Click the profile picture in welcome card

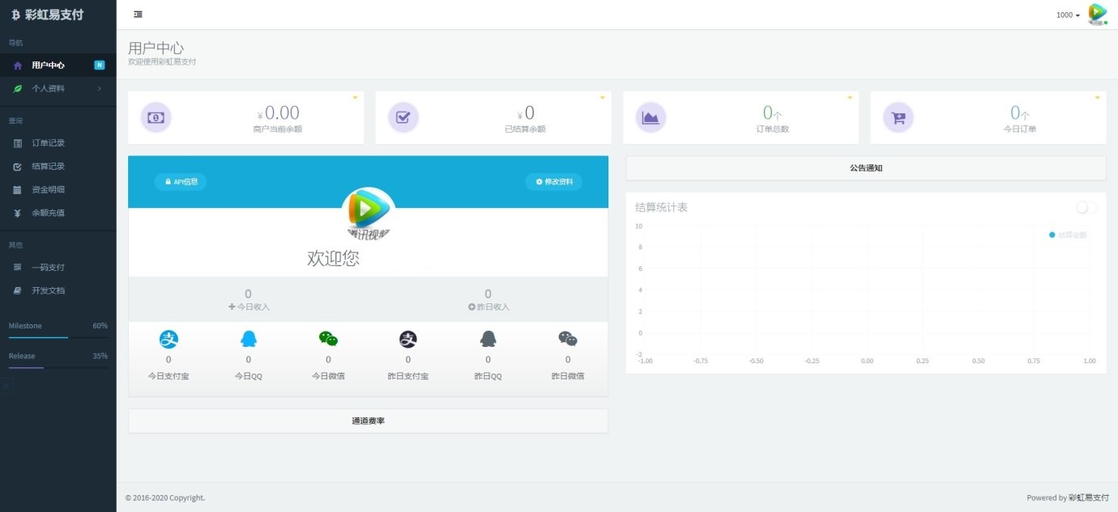369,214
